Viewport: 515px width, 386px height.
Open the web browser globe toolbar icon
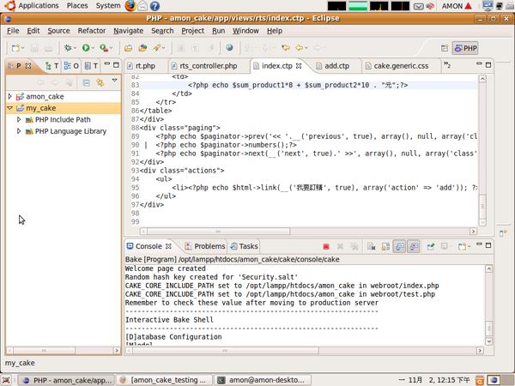[x=231, y=48]
